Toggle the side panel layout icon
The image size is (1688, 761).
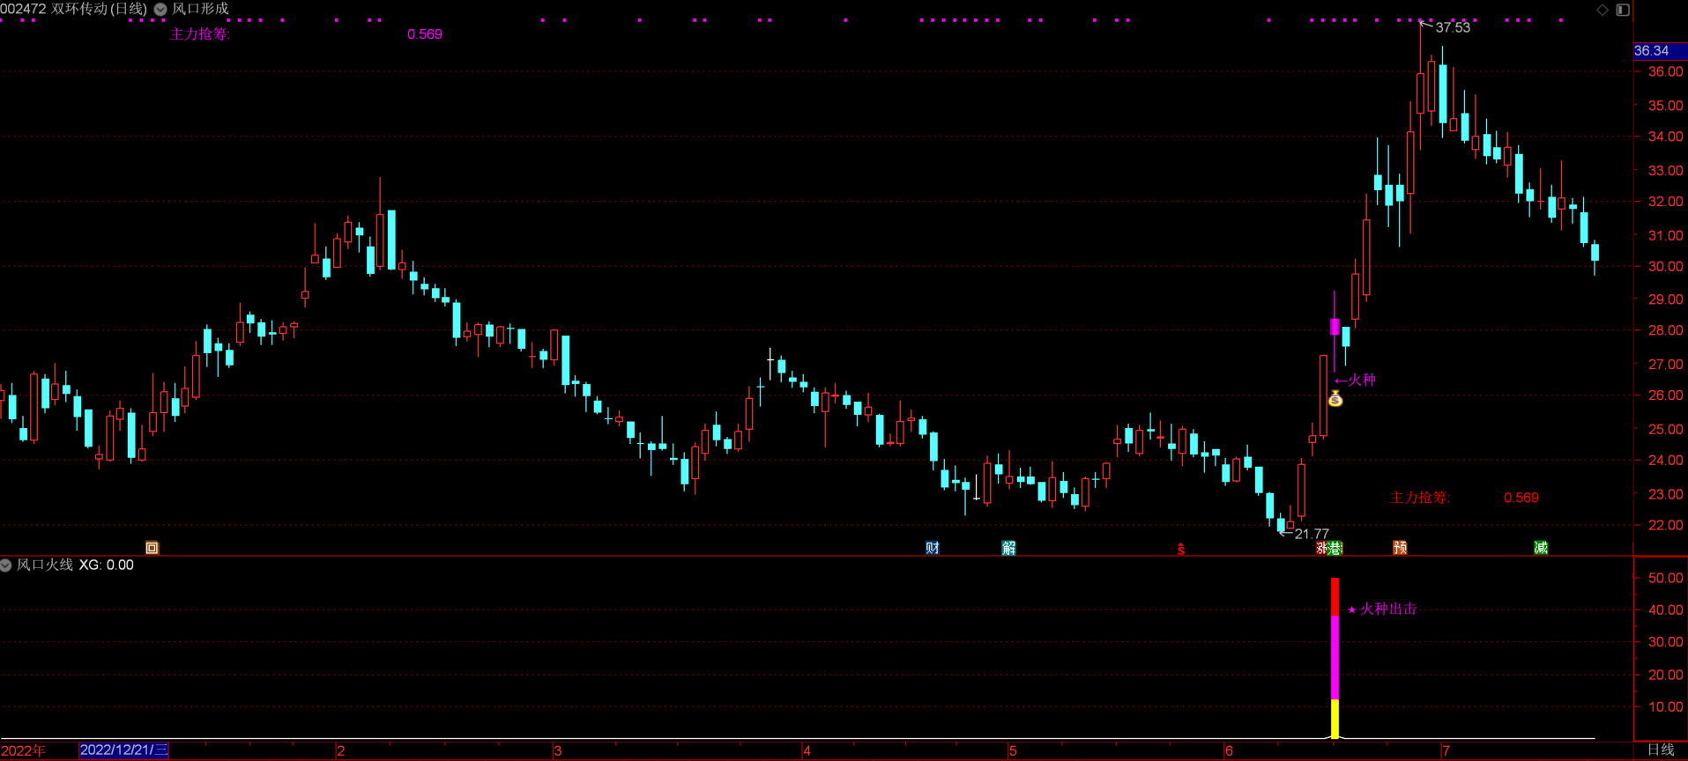pos(1623,10)
